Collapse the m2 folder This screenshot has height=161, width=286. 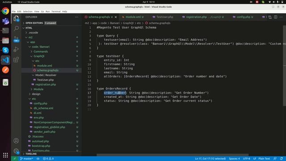52,37
